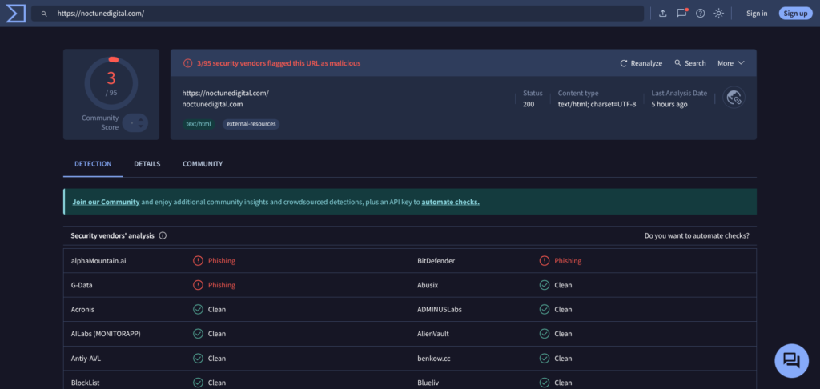The width and height of the screenshot is (820, 389).
Task: Click the Acronis Clean checkmark icon
Action: click(198, 309)
